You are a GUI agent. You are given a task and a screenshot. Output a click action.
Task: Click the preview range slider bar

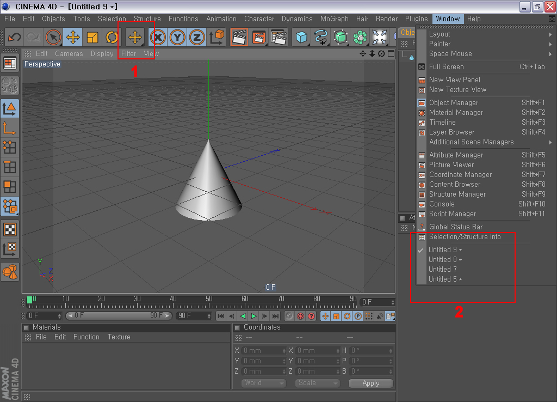[119, 315]
